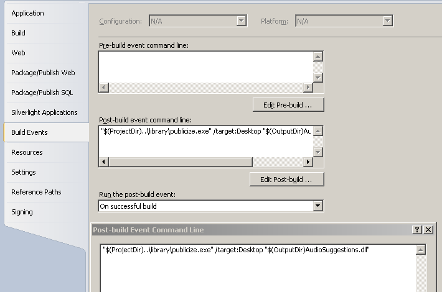Click the pre-build box scroll up arrow
This screenshot has height=292, width=442.
click(x=318, y=57)
